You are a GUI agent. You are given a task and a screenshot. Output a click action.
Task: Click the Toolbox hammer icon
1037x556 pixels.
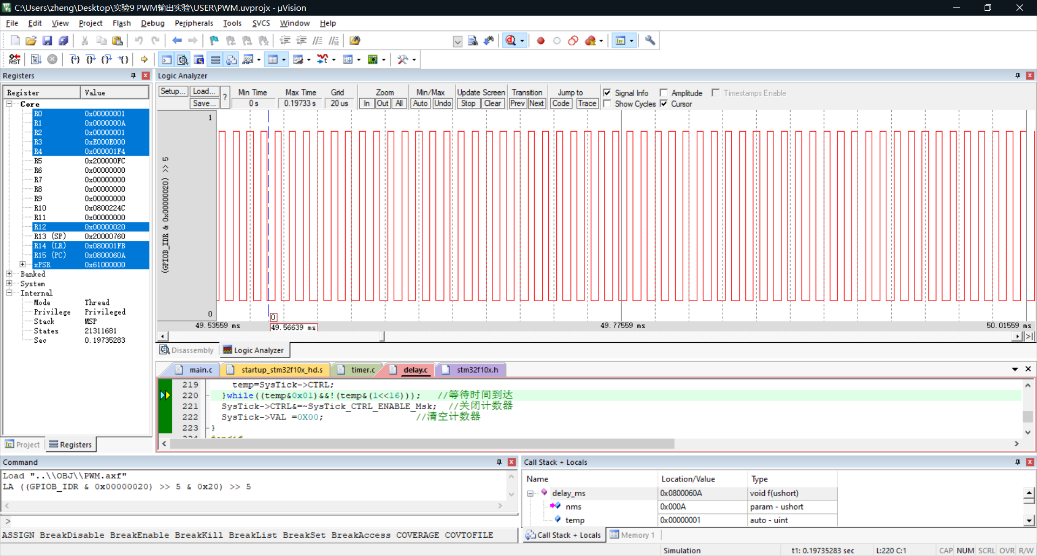click(403, 59)
